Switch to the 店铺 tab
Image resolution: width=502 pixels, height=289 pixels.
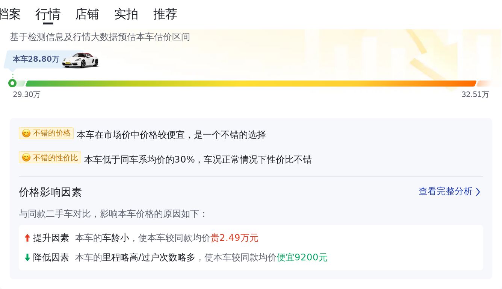(x=87, y=14)
